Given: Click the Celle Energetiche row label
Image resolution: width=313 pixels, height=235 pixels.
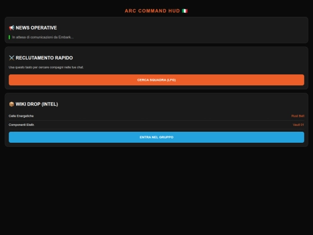Looking at the screenshot, I should point(21,116).
